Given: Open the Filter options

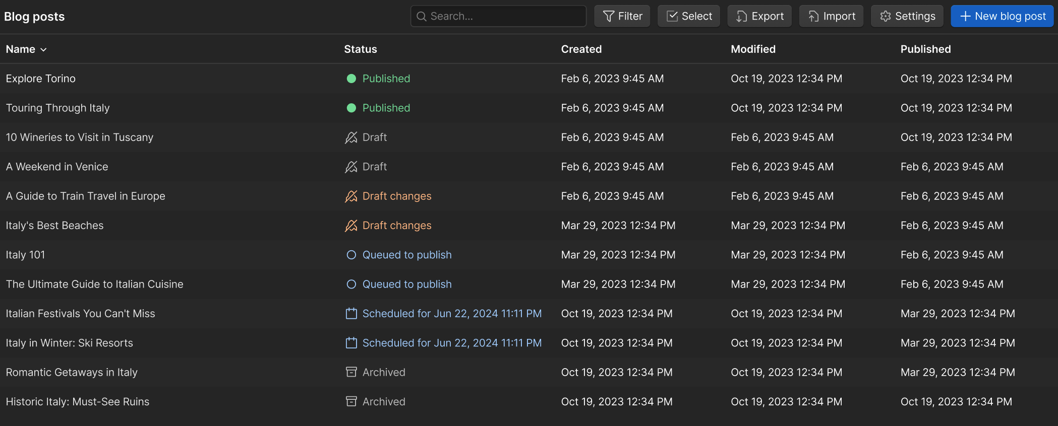Looking at the screenshot, I should (622, 17).
